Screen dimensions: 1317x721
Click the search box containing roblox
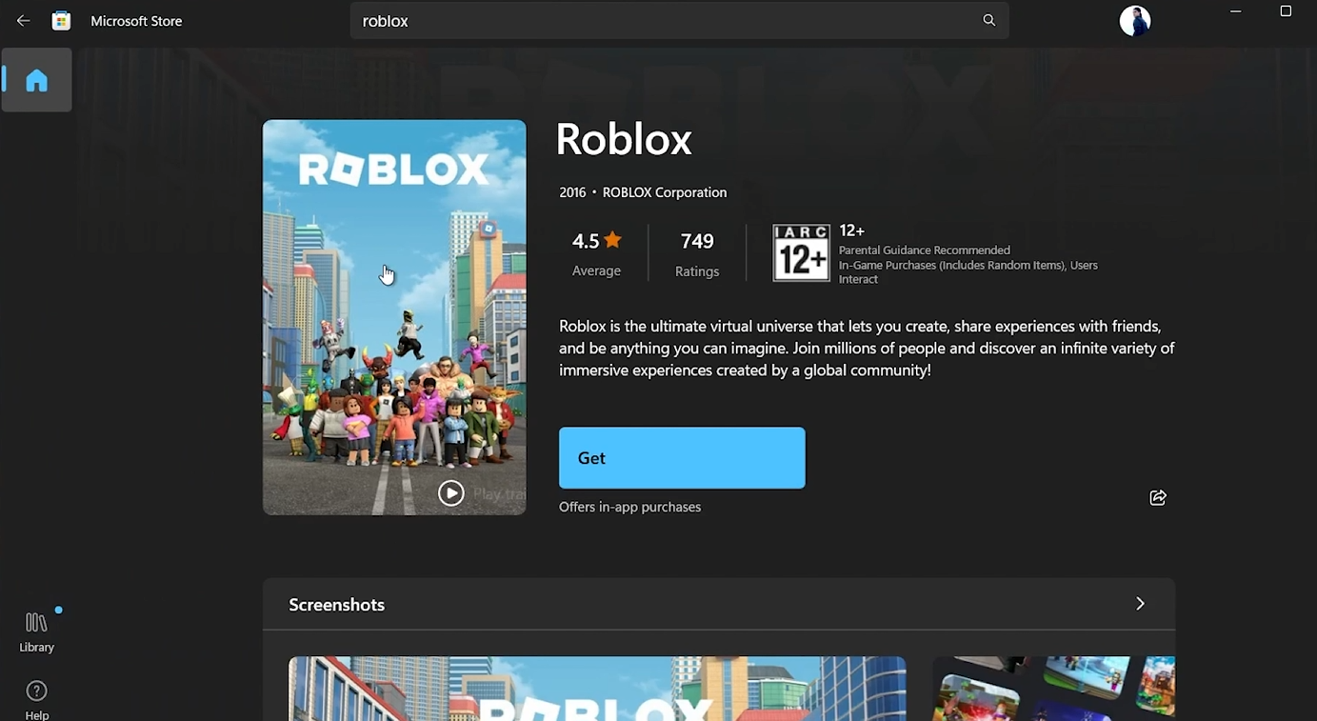(x=680, y=21)
